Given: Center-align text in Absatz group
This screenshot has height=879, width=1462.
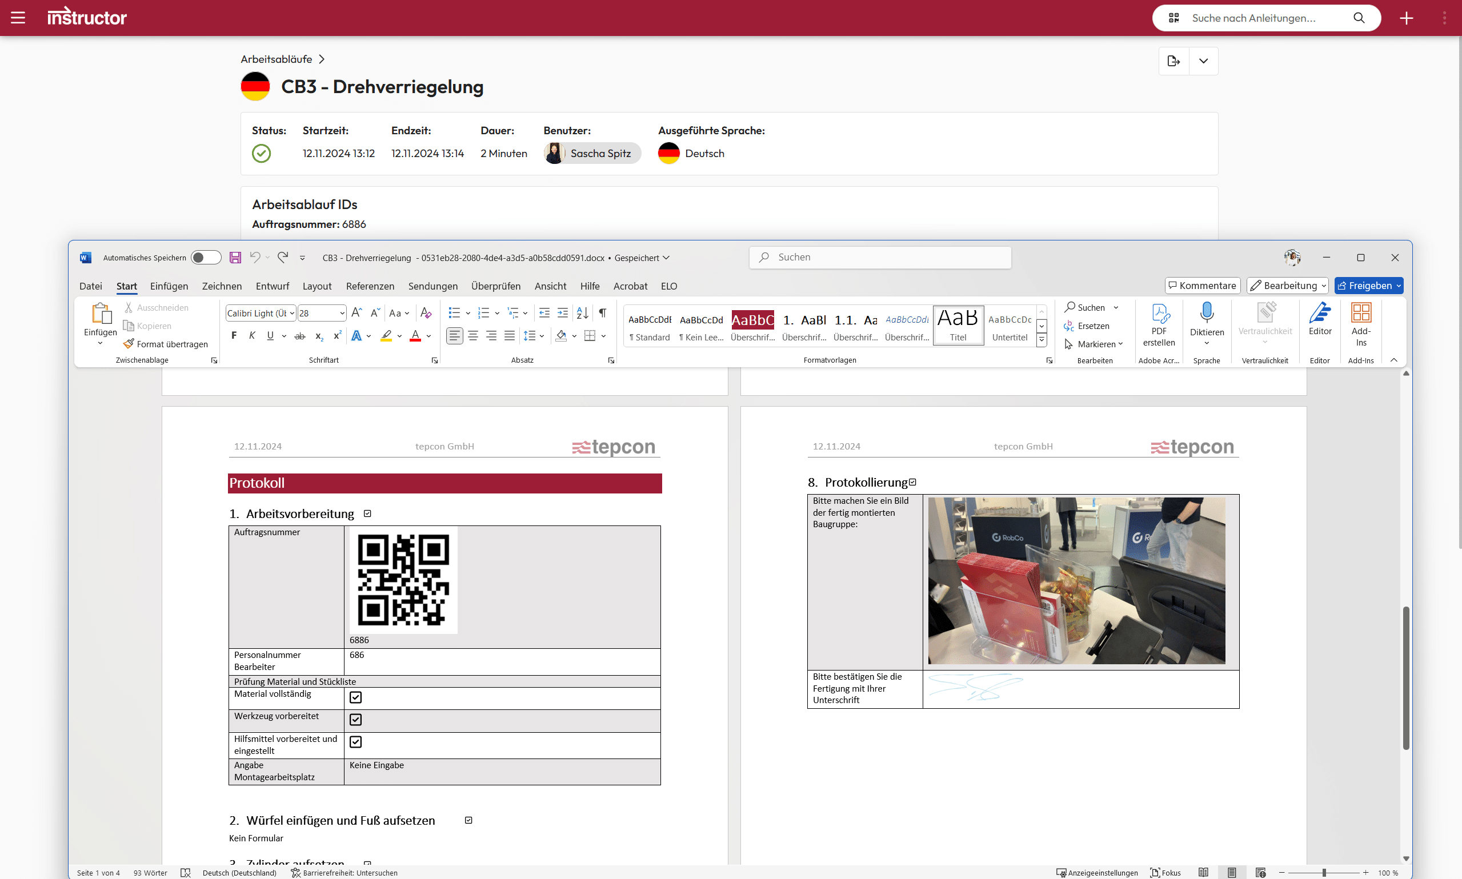Looking at the screenshot, I should pyautogui.click(x=472, y=336).
